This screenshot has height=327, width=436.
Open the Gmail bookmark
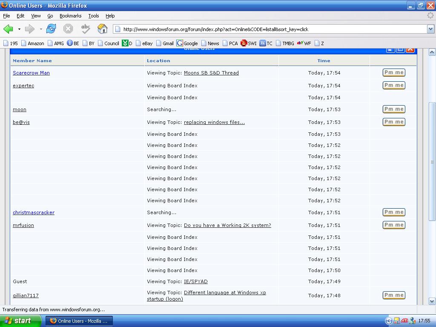pos(165,43)
